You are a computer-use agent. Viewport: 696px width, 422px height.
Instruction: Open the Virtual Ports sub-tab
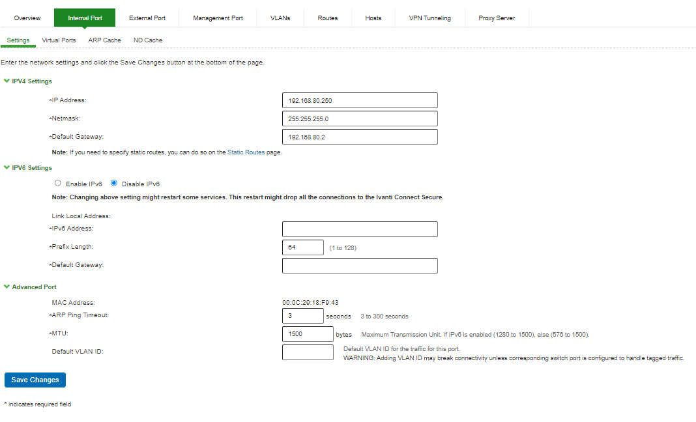(59, 40)
